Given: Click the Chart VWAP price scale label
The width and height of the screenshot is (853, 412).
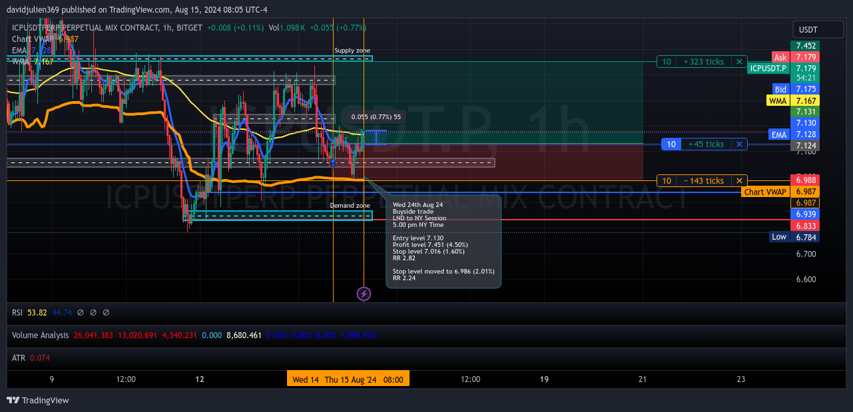Looking at the screenshot, I should (x=765, y=192).
